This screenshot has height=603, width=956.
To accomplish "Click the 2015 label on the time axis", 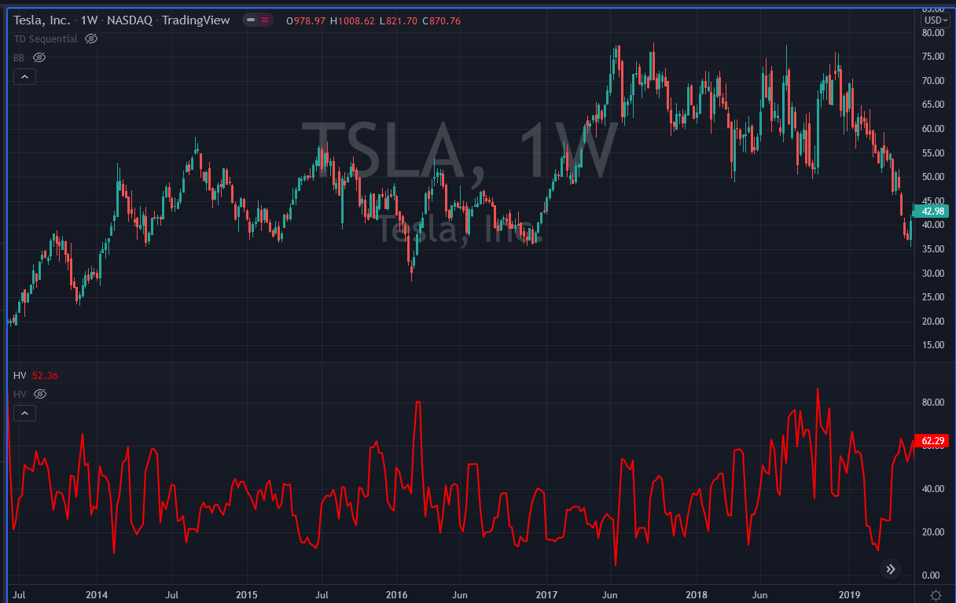I will [247, 594].
